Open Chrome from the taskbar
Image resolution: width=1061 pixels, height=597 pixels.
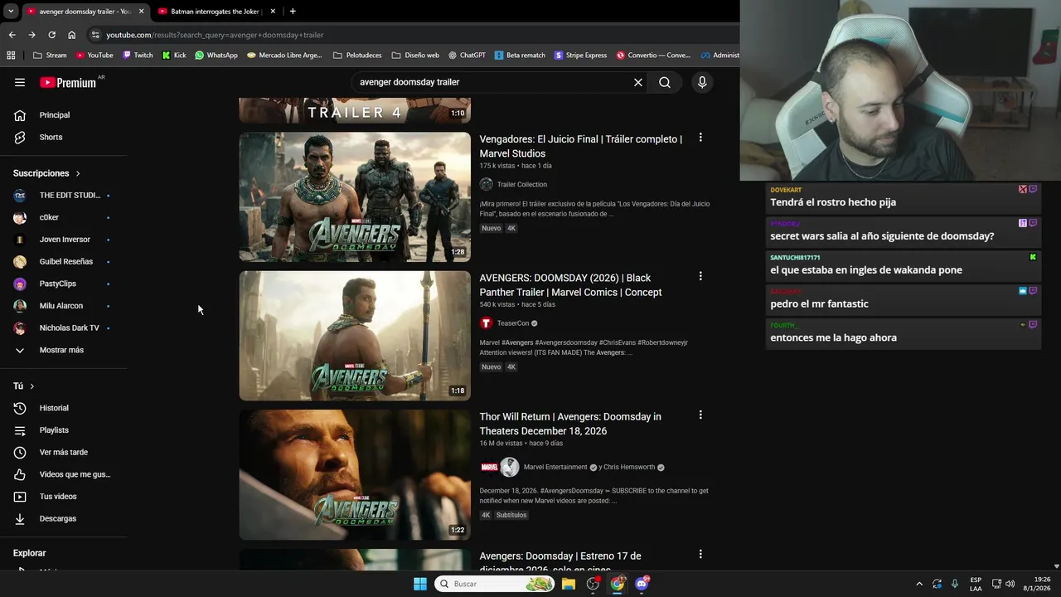coord(618,584)
